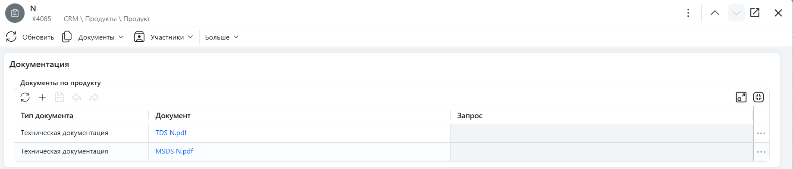Open the record in a new window
793x169 pixels.
click(x=755, y=12)
